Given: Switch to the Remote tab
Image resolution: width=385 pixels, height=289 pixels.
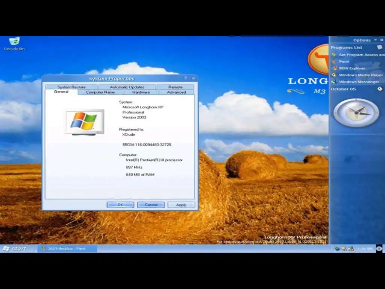Looking at the screenshot, I should pyautogui.click(x=175, y=87).
